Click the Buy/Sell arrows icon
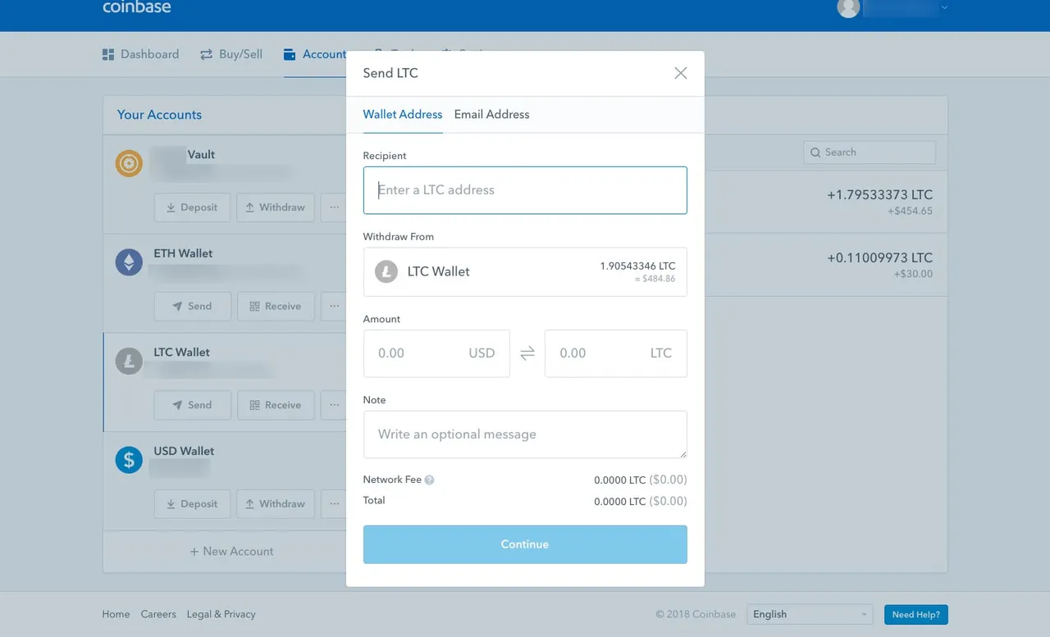The width and height of the screenshot is (1050, 637). coord(206,54)
